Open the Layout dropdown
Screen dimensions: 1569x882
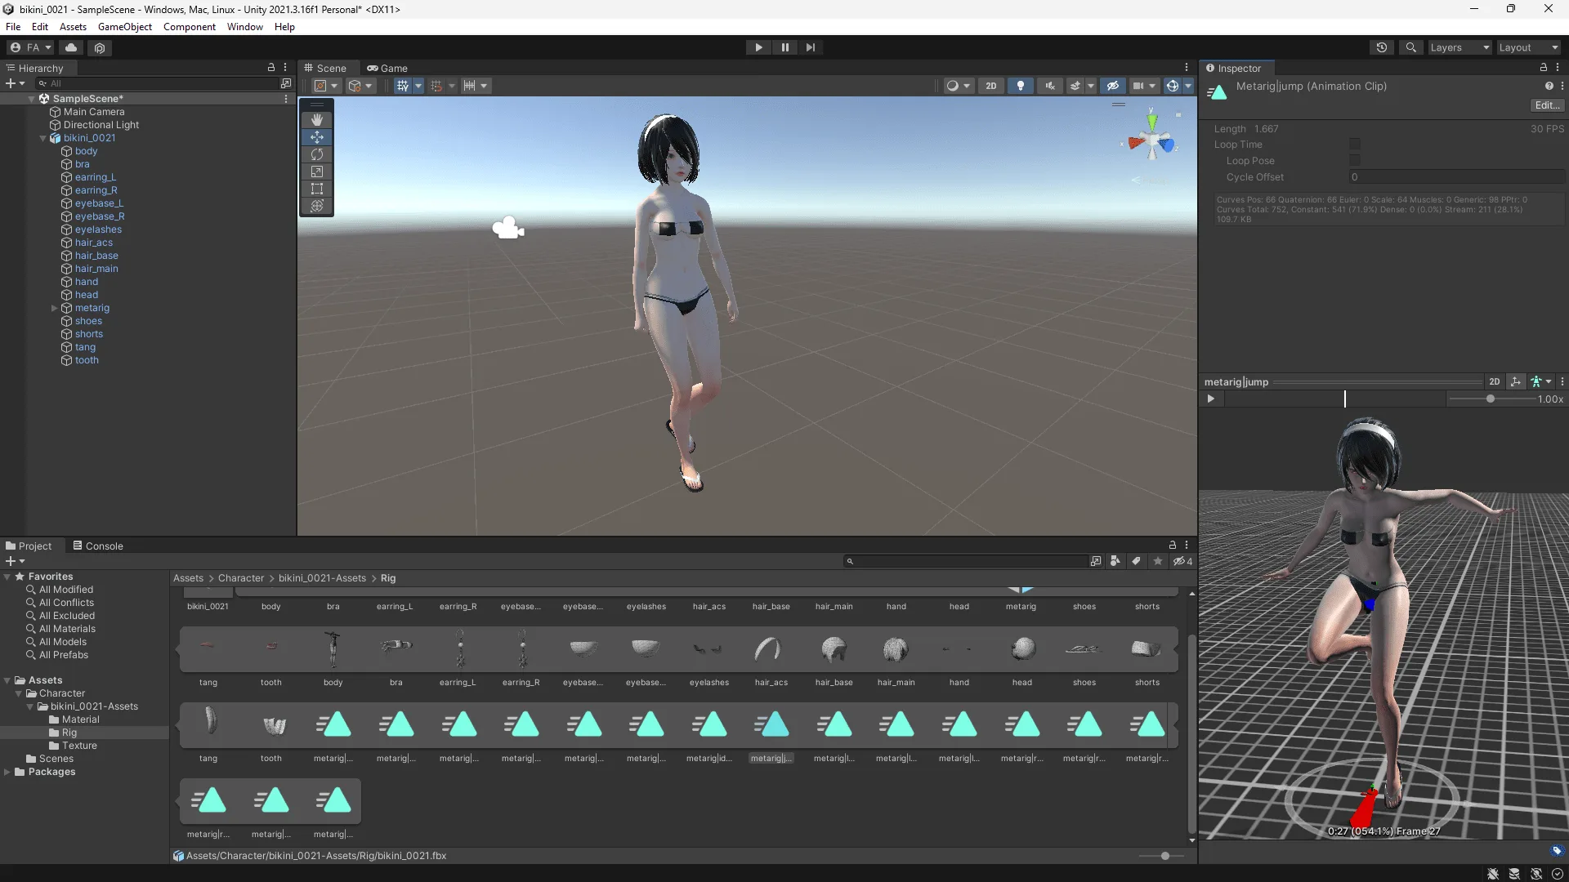click(1527, 47)
